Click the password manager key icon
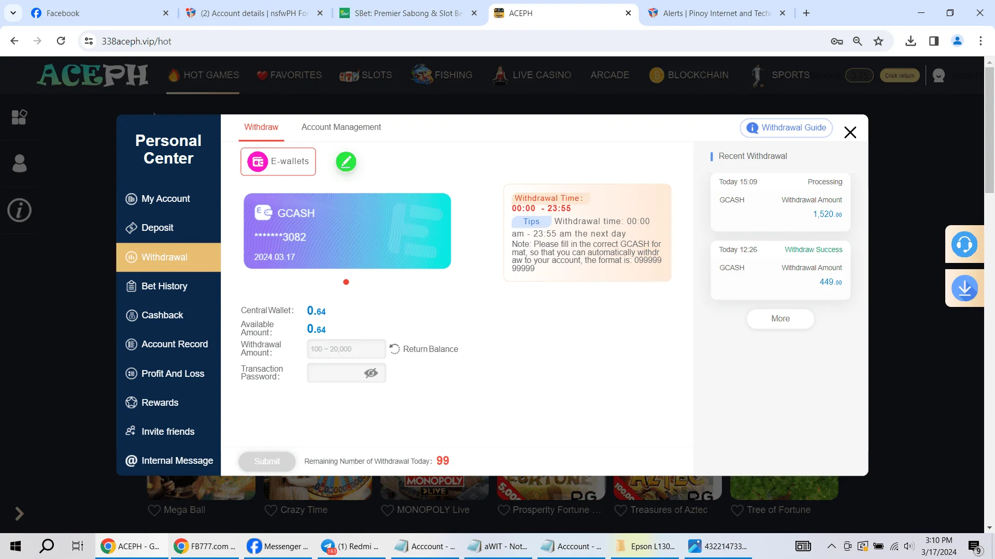 click(x=836, y=41)
